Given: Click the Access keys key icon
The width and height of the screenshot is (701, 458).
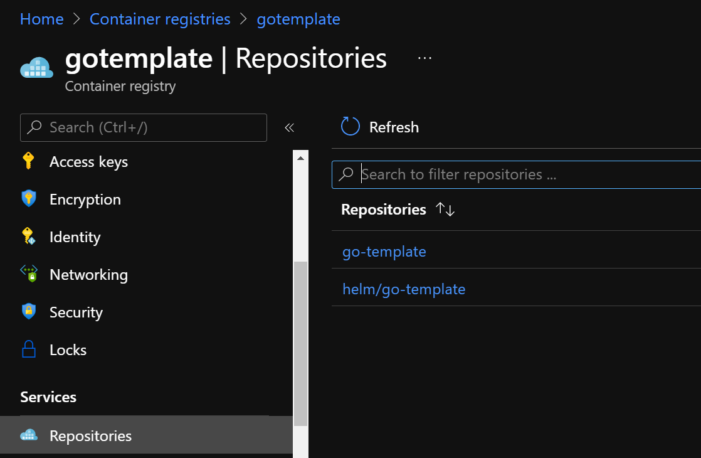Looking at the screenshot, I should [28, 161].
